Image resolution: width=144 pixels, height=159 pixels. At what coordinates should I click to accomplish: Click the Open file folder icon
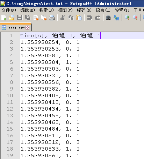tap(12, 18)
